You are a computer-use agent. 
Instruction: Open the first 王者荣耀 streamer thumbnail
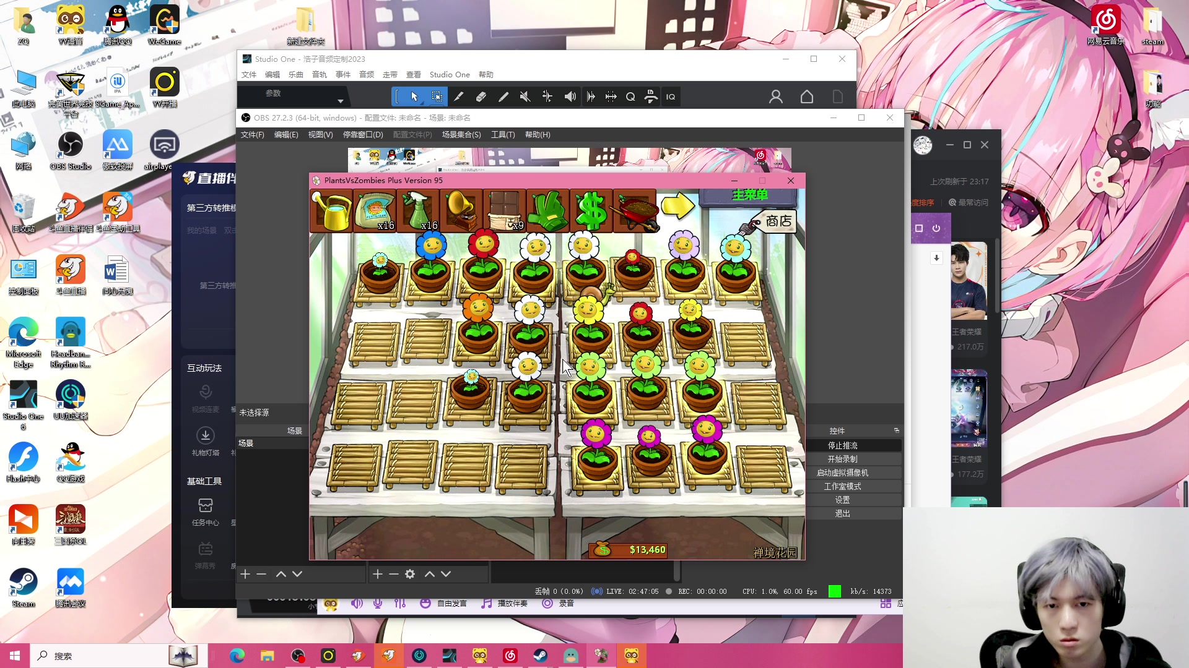[x=969, y=281]
